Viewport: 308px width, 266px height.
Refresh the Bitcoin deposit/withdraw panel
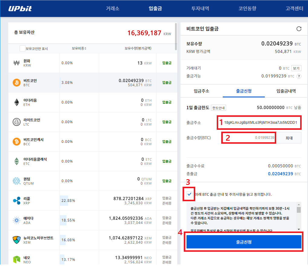coord(299,29)
